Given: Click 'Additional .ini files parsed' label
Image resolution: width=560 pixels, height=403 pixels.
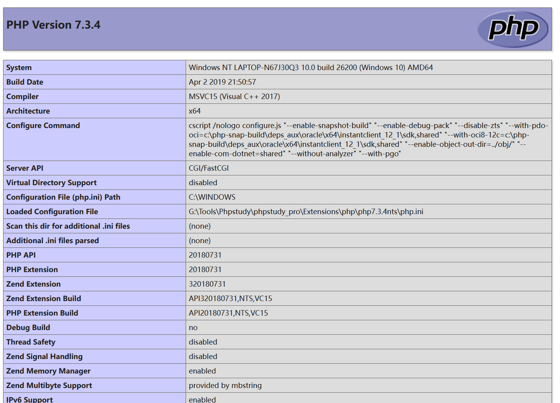Looking at the screenshot, I should point(53,241).
